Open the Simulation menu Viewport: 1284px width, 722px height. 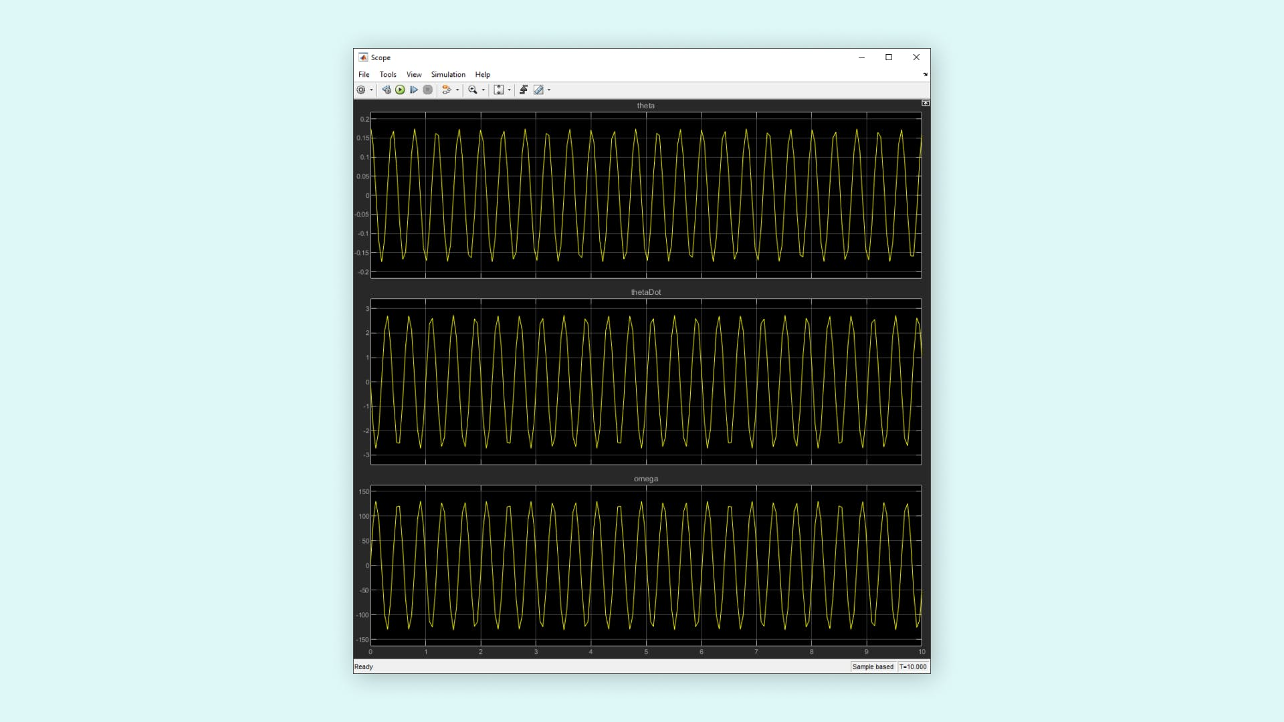pos(448,74)
